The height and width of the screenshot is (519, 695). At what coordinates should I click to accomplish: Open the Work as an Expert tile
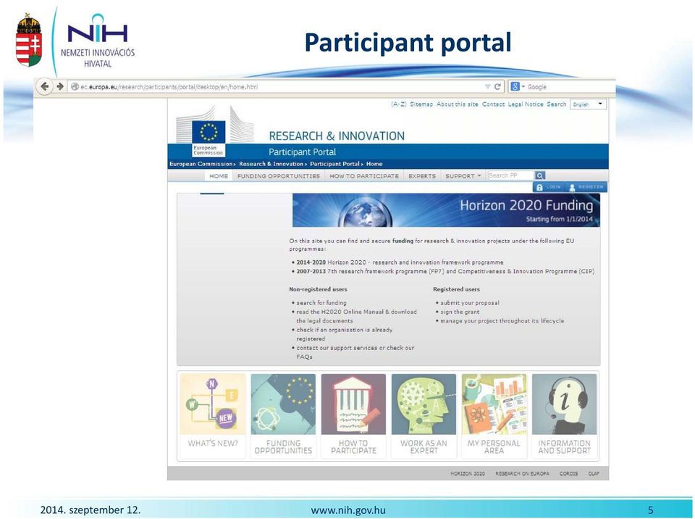(x=424, y=415)
